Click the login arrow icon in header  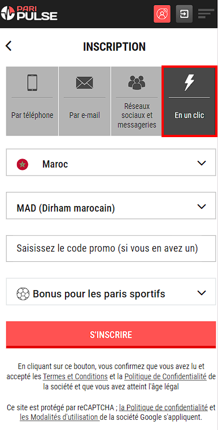click(x=184, y=14)
